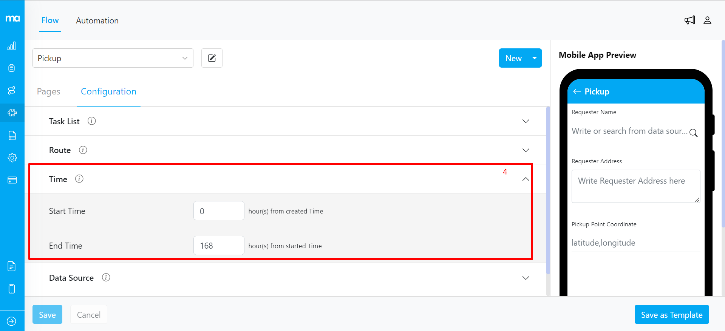Image resolution: width=725 pixels, height=331 pixels.
Task: Open the New button dropdown arrow
Action: tap(534, 58)
